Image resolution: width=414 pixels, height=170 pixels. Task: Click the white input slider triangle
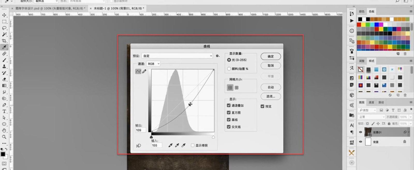(213, 137)
